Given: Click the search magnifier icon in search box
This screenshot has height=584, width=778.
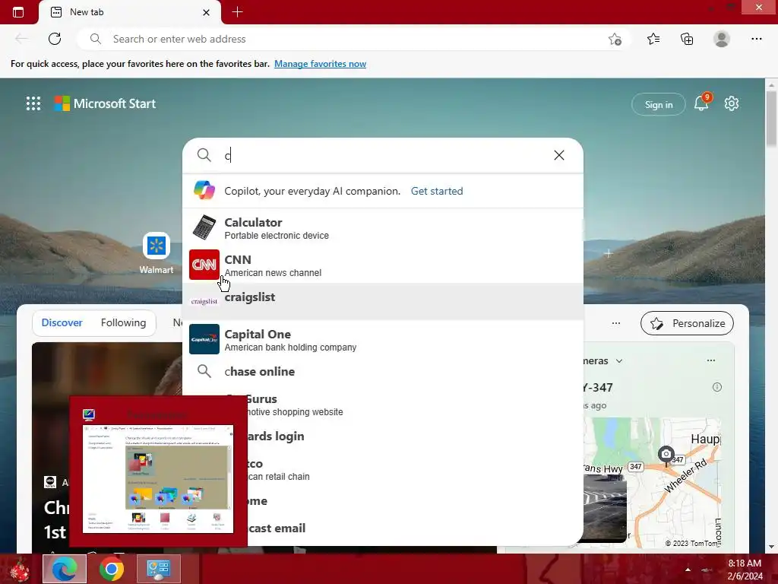Looking at the screenshot, I should pos(204,155).
